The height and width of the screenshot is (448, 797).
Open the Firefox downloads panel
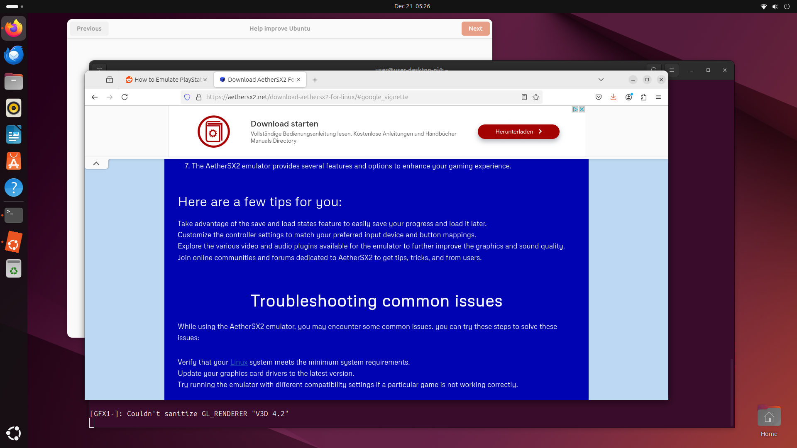pyautogui.click(x=613, y=97)
